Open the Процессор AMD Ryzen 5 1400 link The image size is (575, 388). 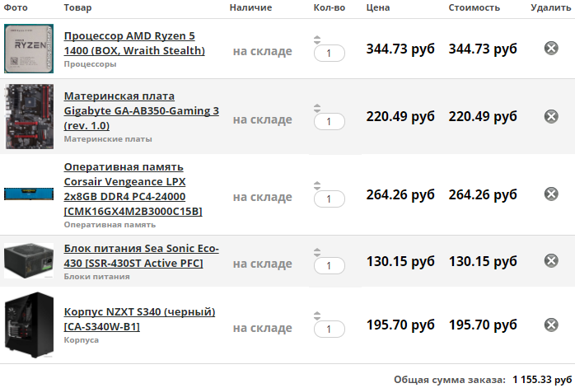(x=134, y=43)
